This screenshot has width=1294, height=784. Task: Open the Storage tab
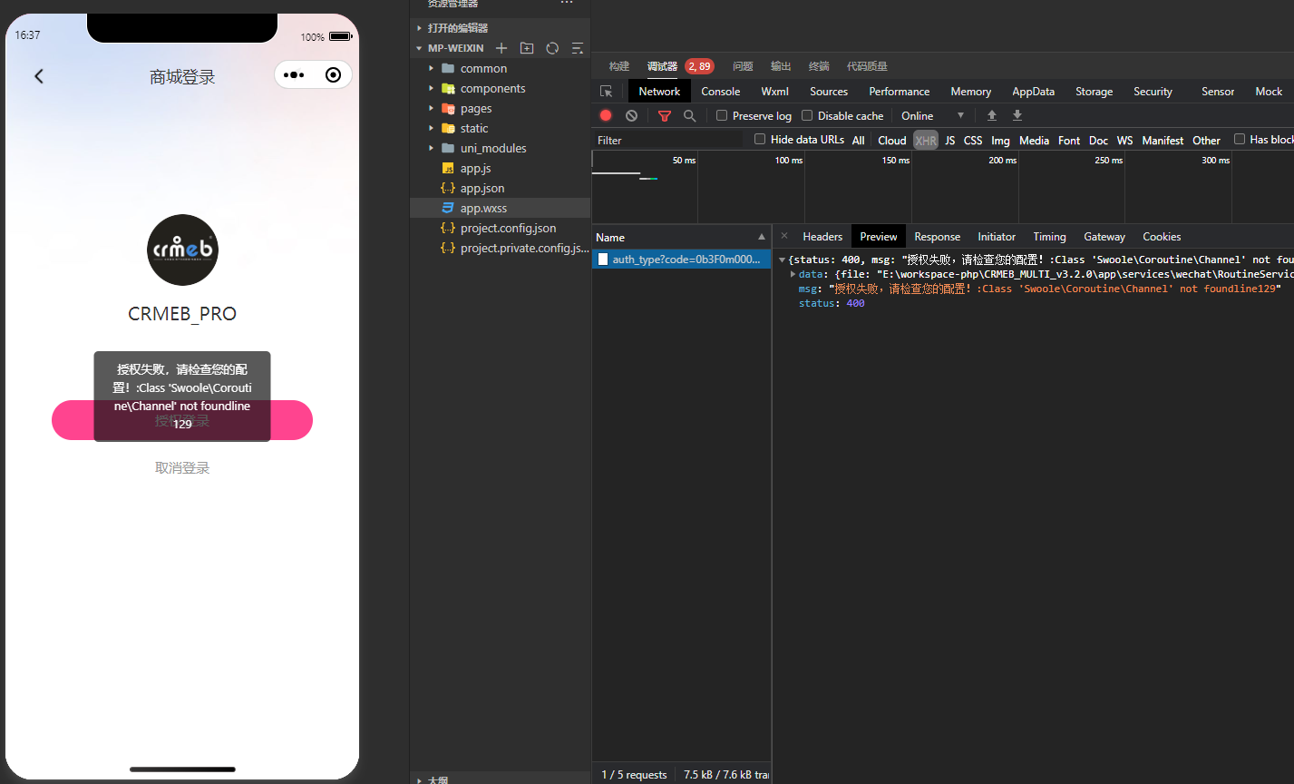click(1094, 92)
